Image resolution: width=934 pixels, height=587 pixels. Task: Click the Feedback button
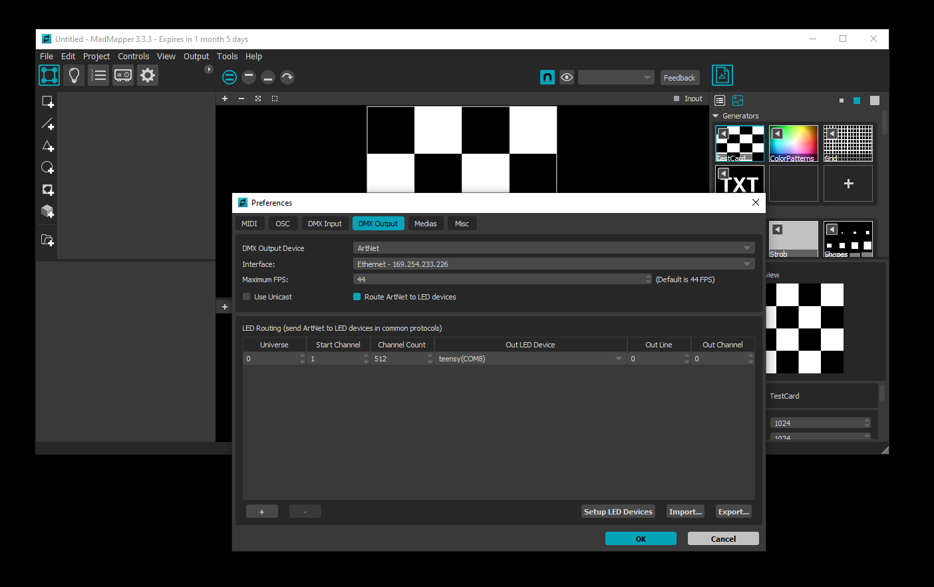tap(679, 77)
